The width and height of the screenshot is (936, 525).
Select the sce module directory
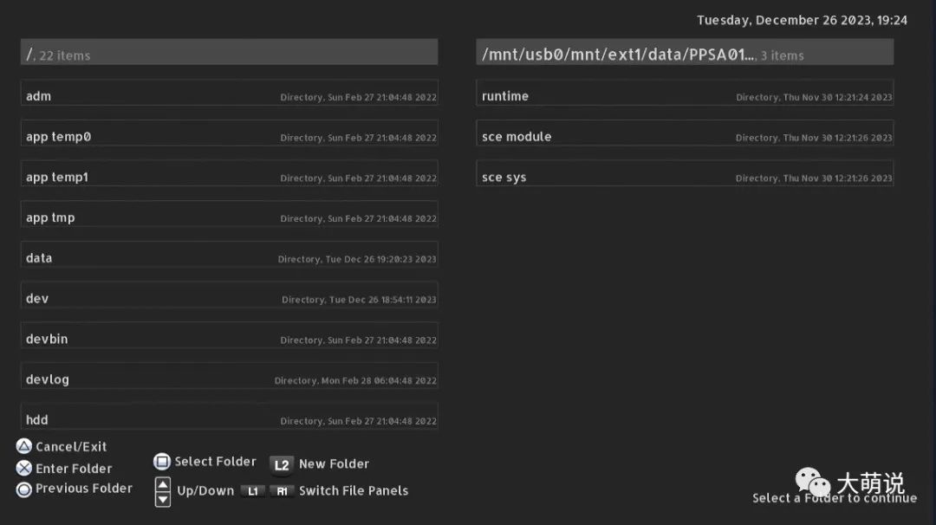pyautogui.click(x=685, y=136)
